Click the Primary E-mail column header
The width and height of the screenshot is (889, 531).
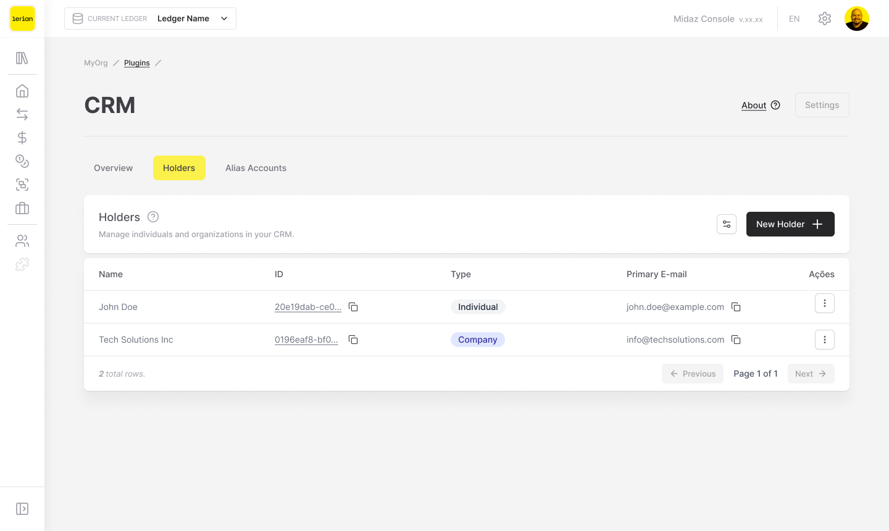click(x=657, y=274)
